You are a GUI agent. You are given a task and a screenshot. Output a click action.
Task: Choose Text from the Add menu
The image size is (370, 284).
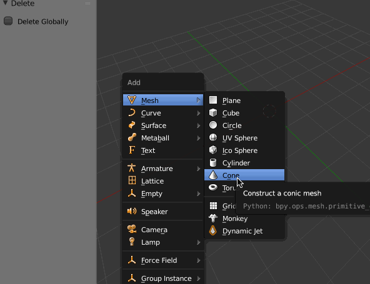tap(163, 150)
